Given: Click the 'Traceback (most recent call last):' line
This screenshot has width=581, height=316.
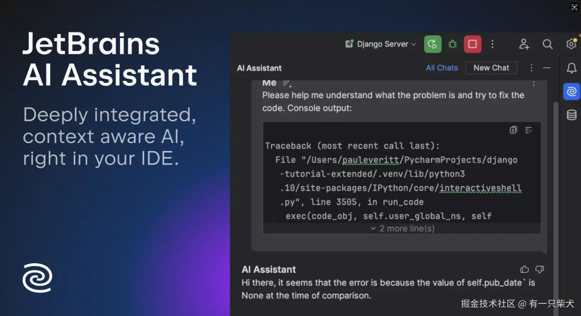Looking at the screenshot, I should click(352, 146).
